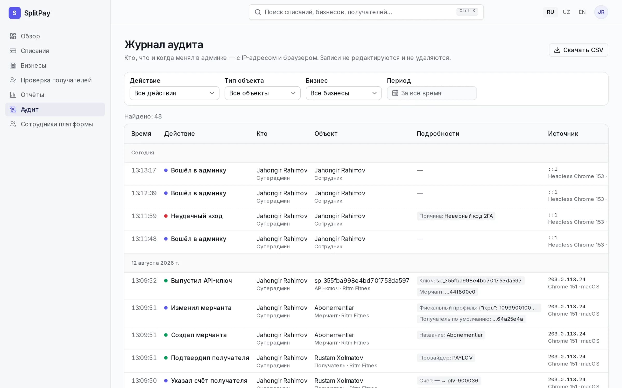Screen dimensions: 622x388
Task: Click the Провайдер: PAYLOV tag
Action: click(446, 358)
